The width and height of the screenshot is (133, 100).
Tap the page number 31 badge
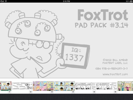(9, 92)
